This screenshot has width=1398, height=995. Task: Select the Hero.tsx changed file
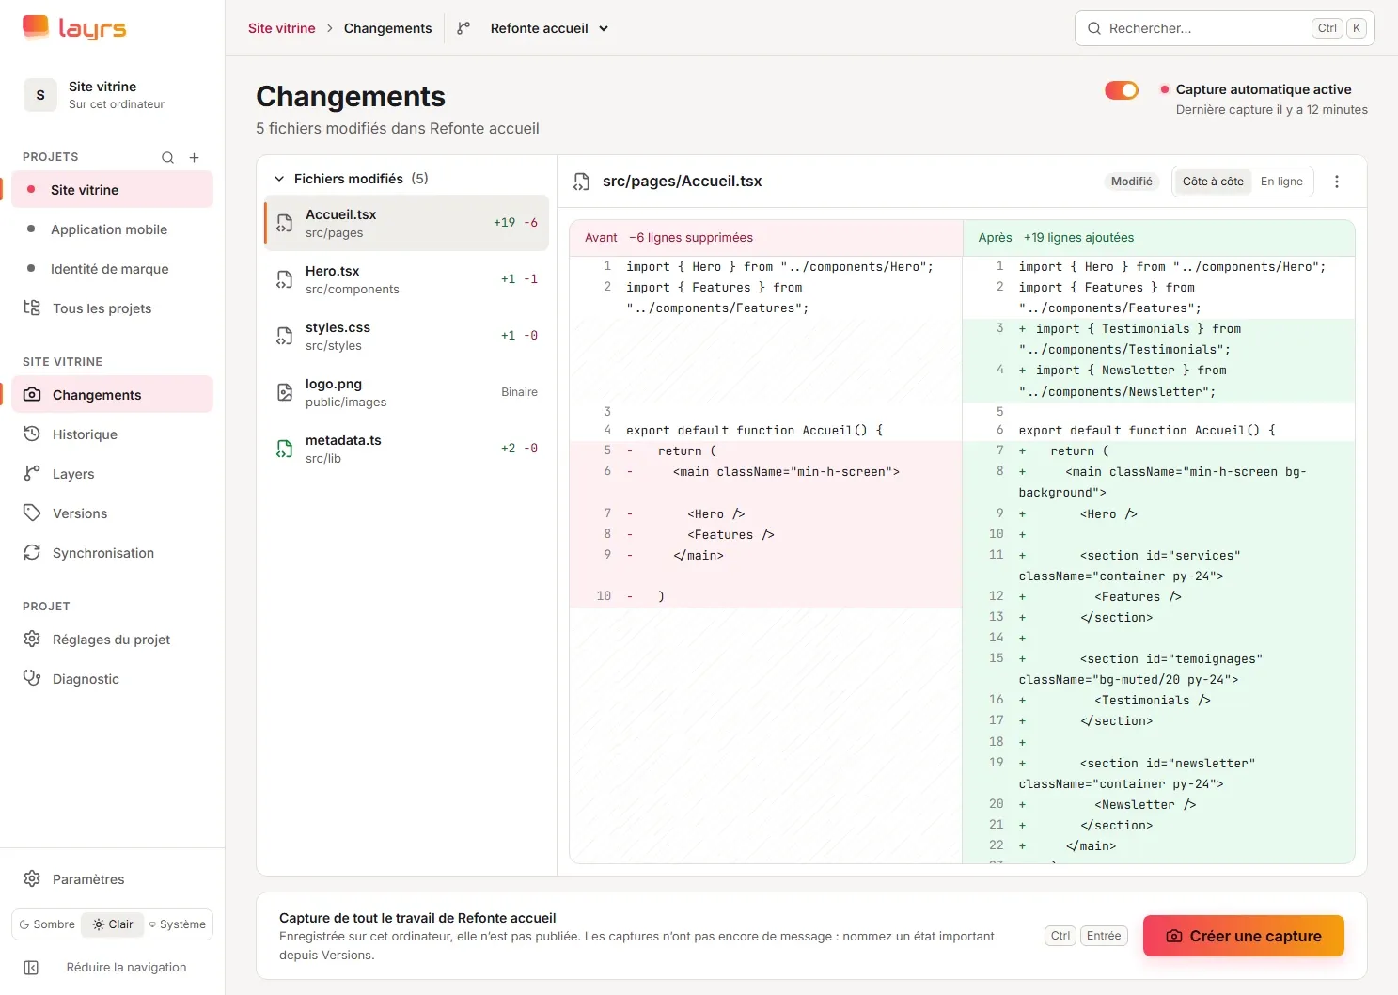coord(407,279)
